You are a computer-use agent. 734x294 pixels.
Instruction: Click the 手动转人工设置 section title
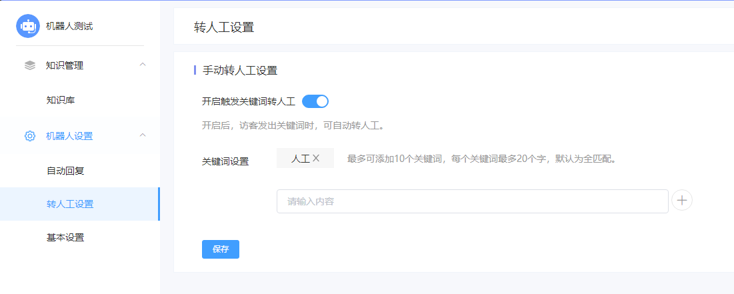(x=240, y=71)
